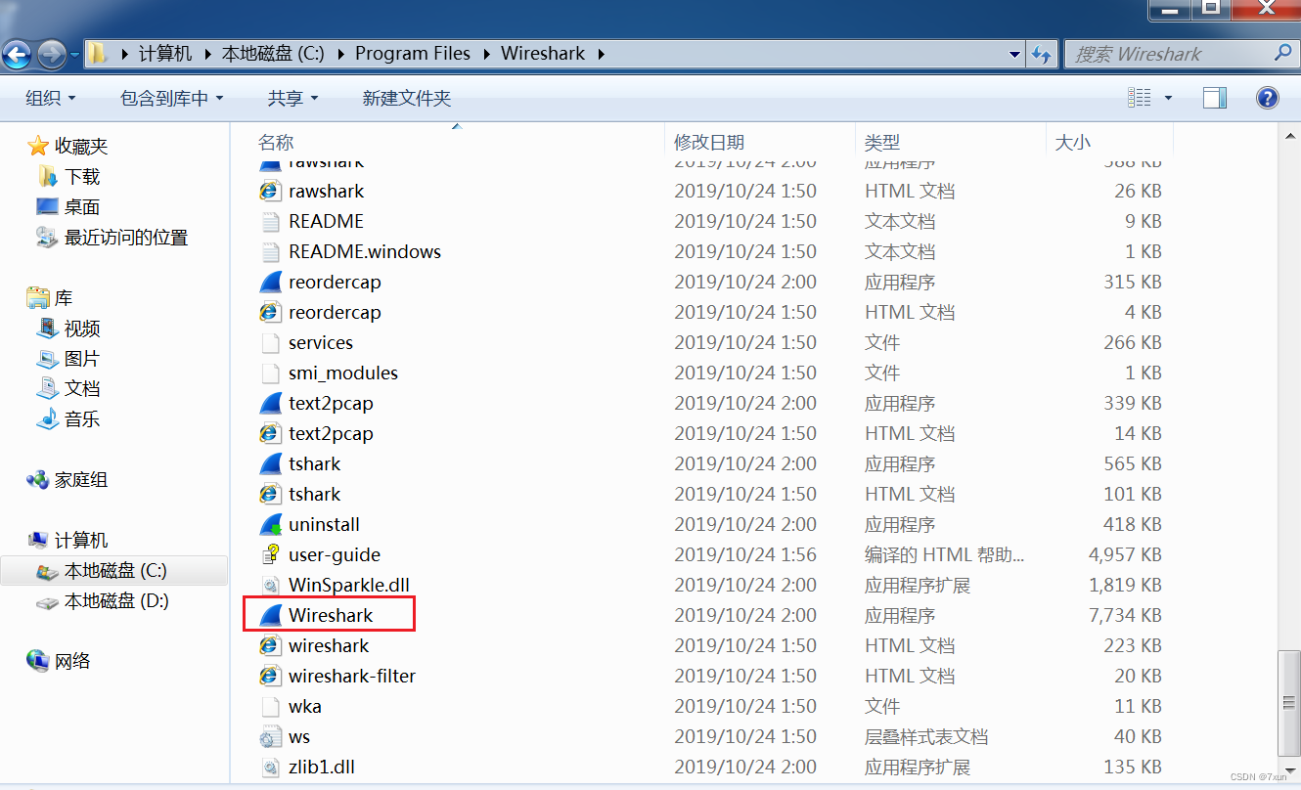This screenshot has height=790, width=1301.
Task: Open 下载 in the favorites sidebar
Action: coord(82,176)
